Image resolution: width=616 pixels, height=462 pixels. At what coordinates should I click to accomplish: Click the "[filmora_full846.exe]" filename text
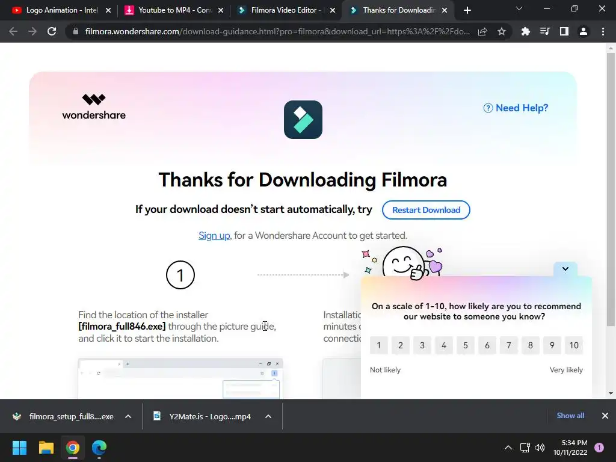tap(122, 327)
